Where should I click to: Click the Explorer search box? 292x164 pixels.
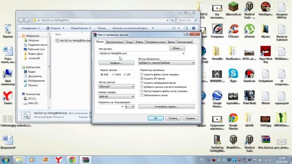pos(187,20)
